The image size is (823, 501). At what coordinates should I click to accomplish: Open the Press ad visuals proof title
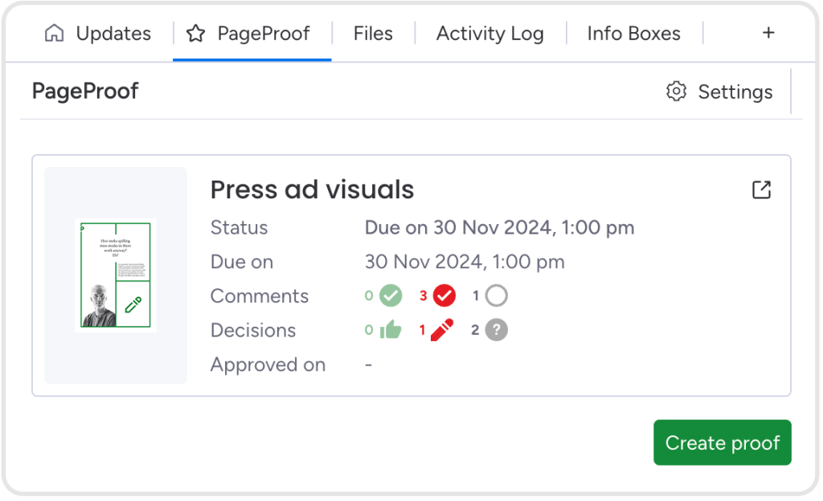click(312, 189)
